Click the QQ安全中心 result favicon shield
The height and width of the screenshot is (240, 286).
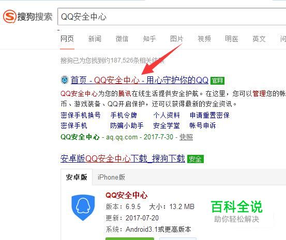(x=64, y=80)
